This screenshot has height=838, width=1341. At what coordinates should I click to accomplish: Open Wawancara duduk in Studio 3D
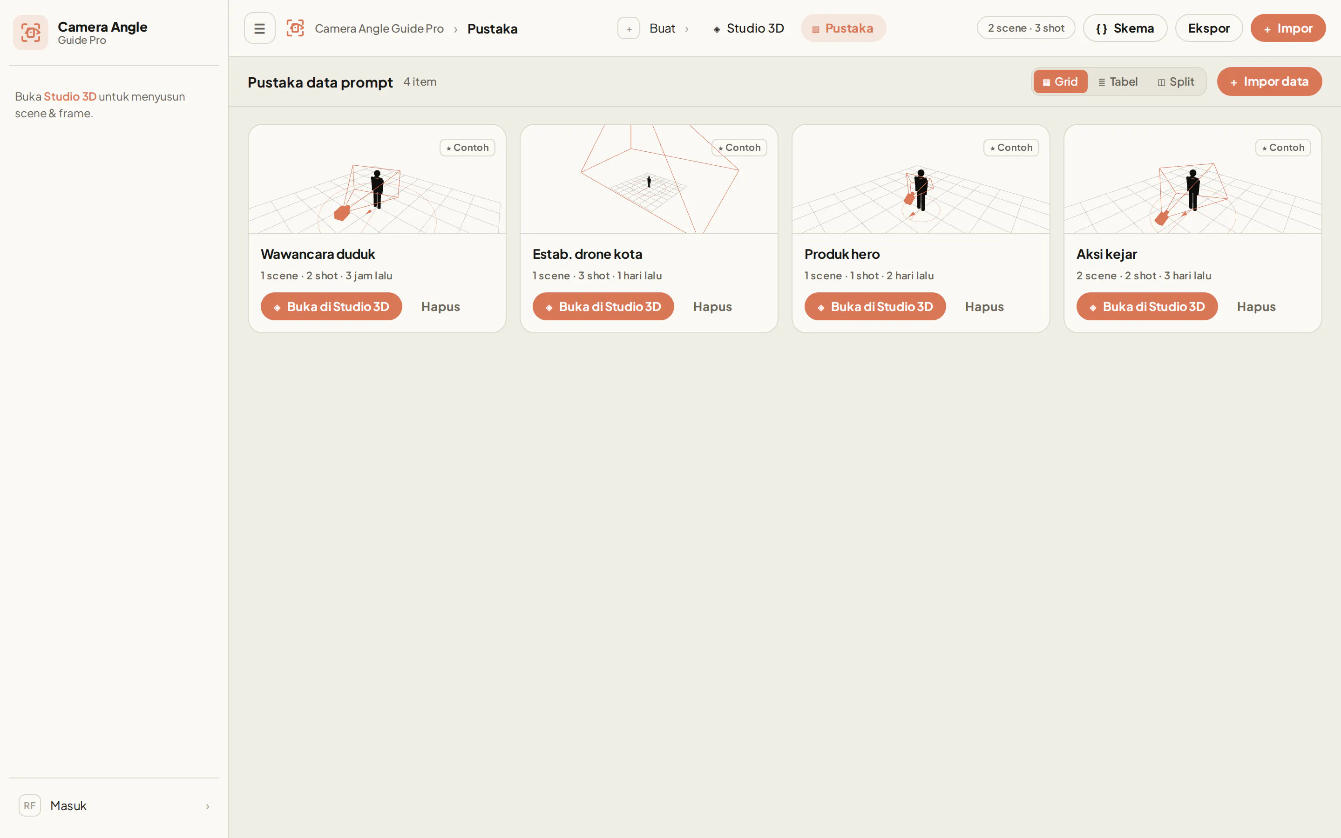[332, 306]
